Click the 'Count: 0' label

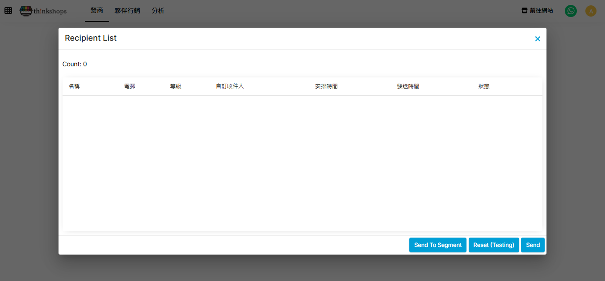75,64
